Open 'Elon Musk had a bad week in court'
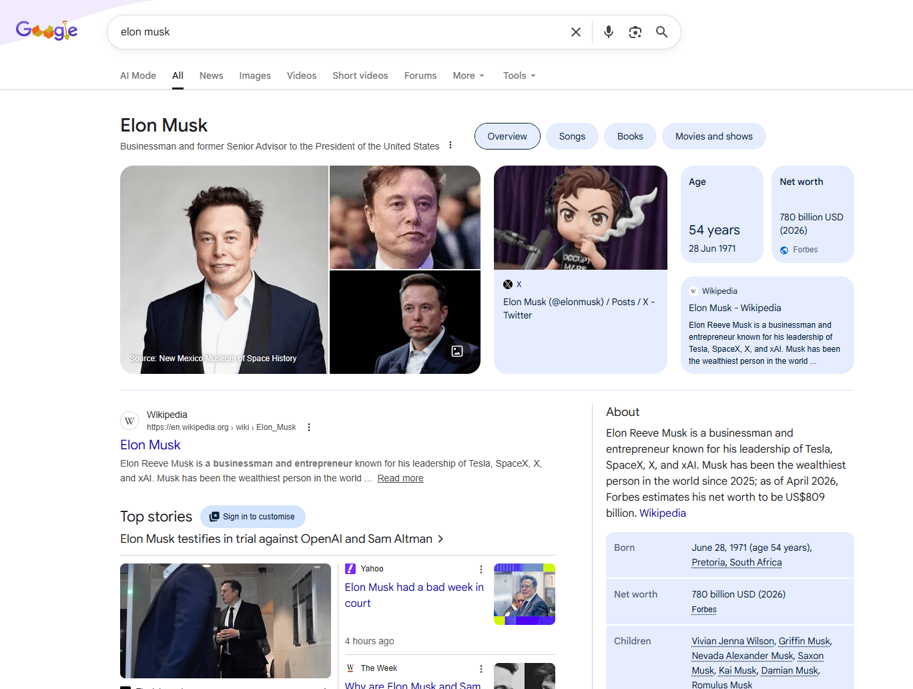913x689 pixels. click(x=414, y=595)
